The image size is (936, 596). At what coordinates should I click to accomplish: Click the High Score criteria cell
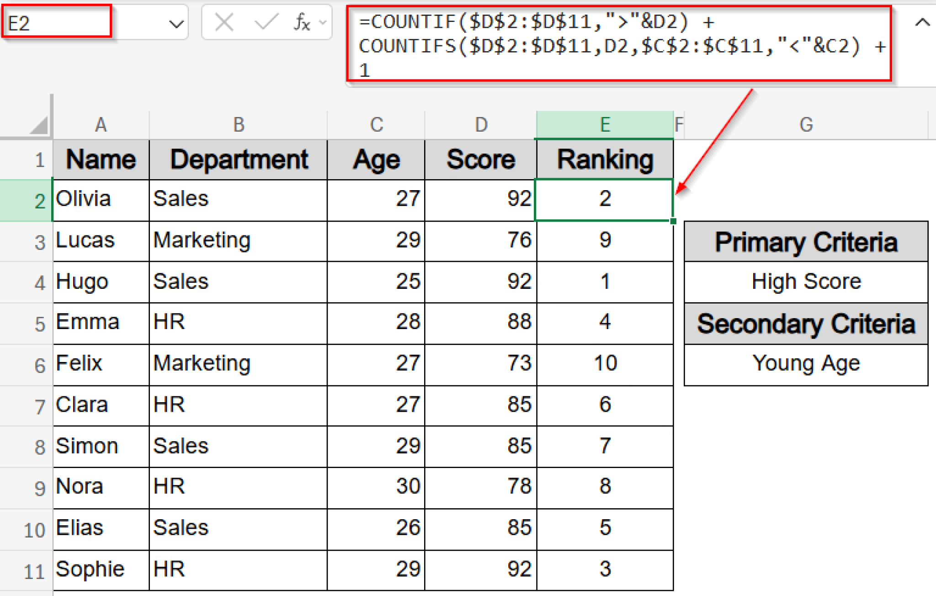tap(806, 282)
